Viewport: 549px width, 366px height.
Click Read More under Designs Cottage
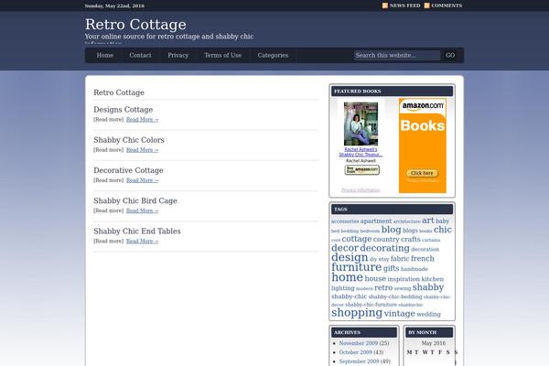(142, 120)
